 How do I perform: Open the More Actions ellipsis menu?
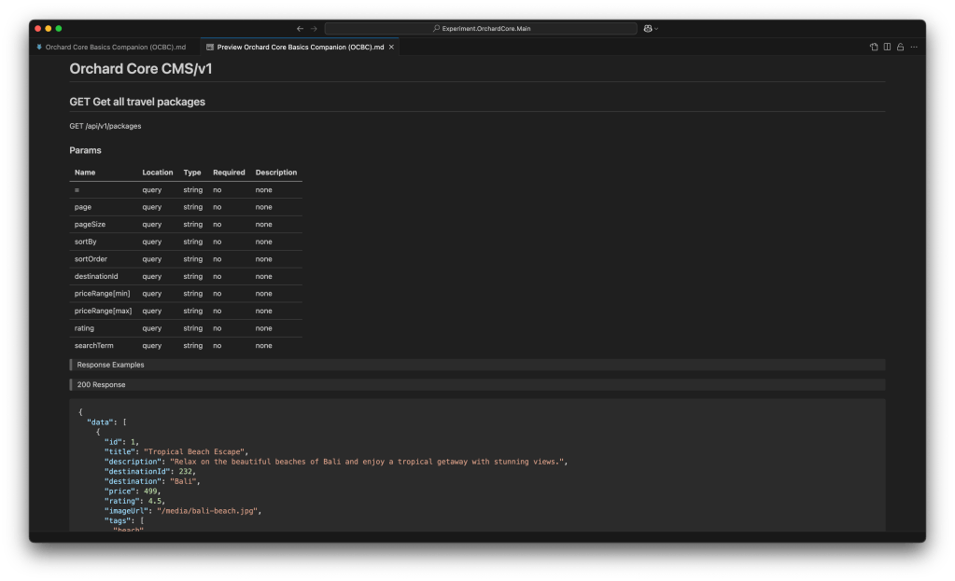click(914, 47)
